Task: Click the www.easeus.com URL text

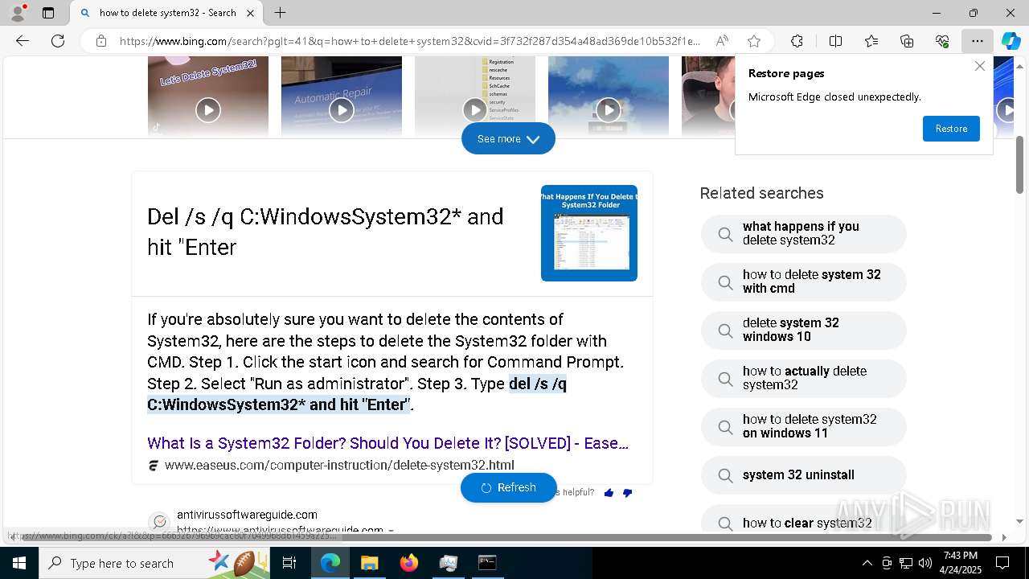Action: coord(339,465)
